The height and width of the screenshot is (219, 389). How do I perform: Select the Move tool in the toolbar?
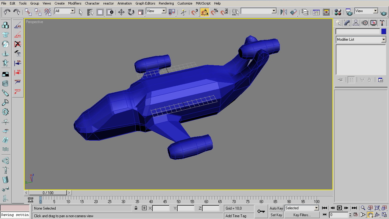[x=121, y=12]
